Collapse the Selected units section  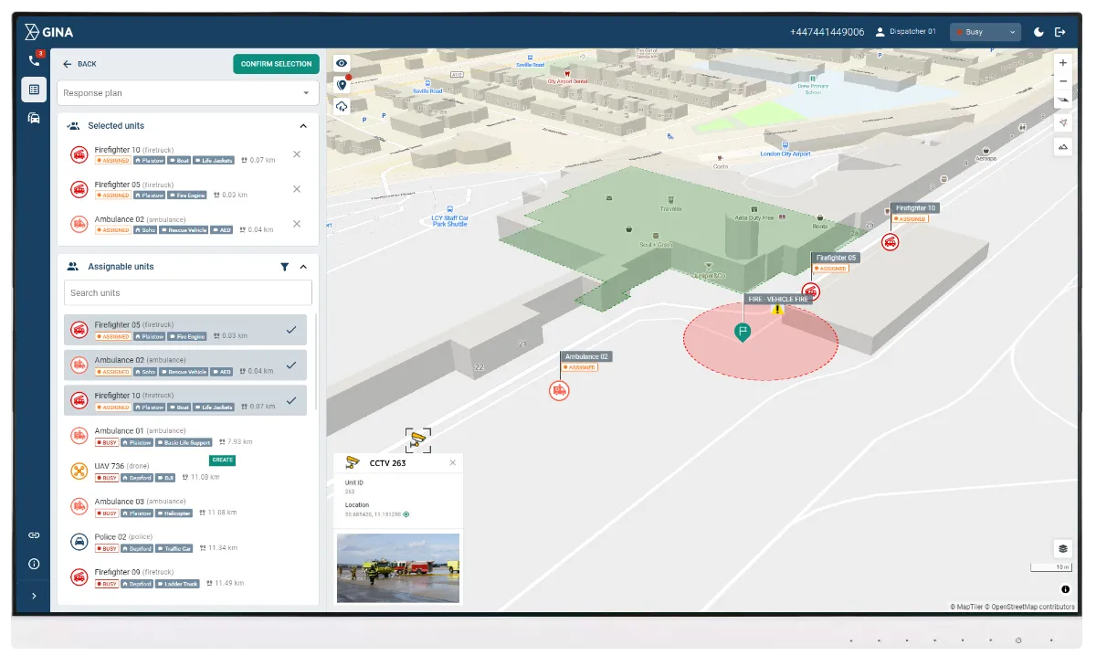coord(303,125)
